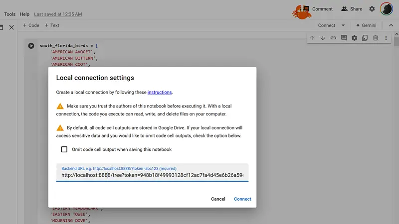Run the south_florida_birds code cell
The width and height of the screenshot is (399, 224).
click(x=31, y=46)
